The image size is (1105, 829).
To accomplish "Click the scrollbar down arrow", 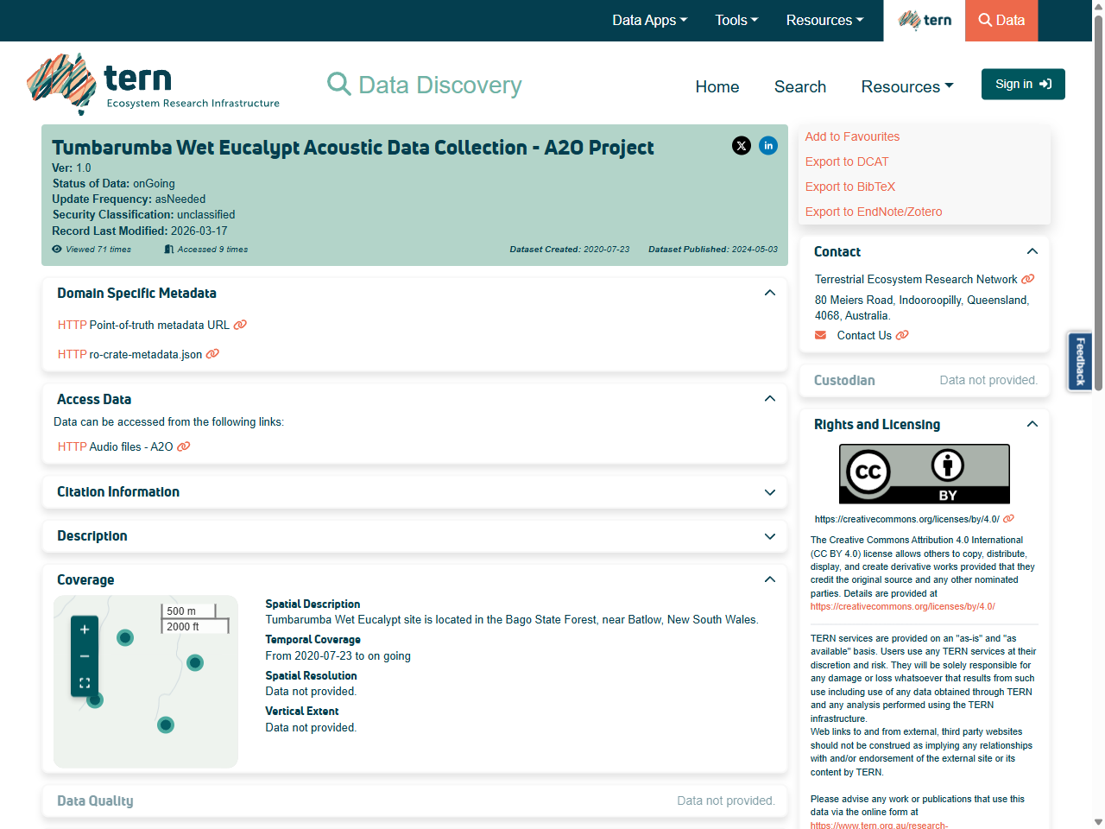I will point(1098,822).
